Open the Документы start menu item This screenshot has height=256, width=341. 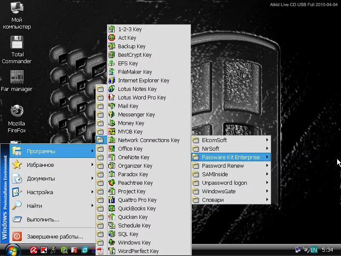click(x=52, y=178)
